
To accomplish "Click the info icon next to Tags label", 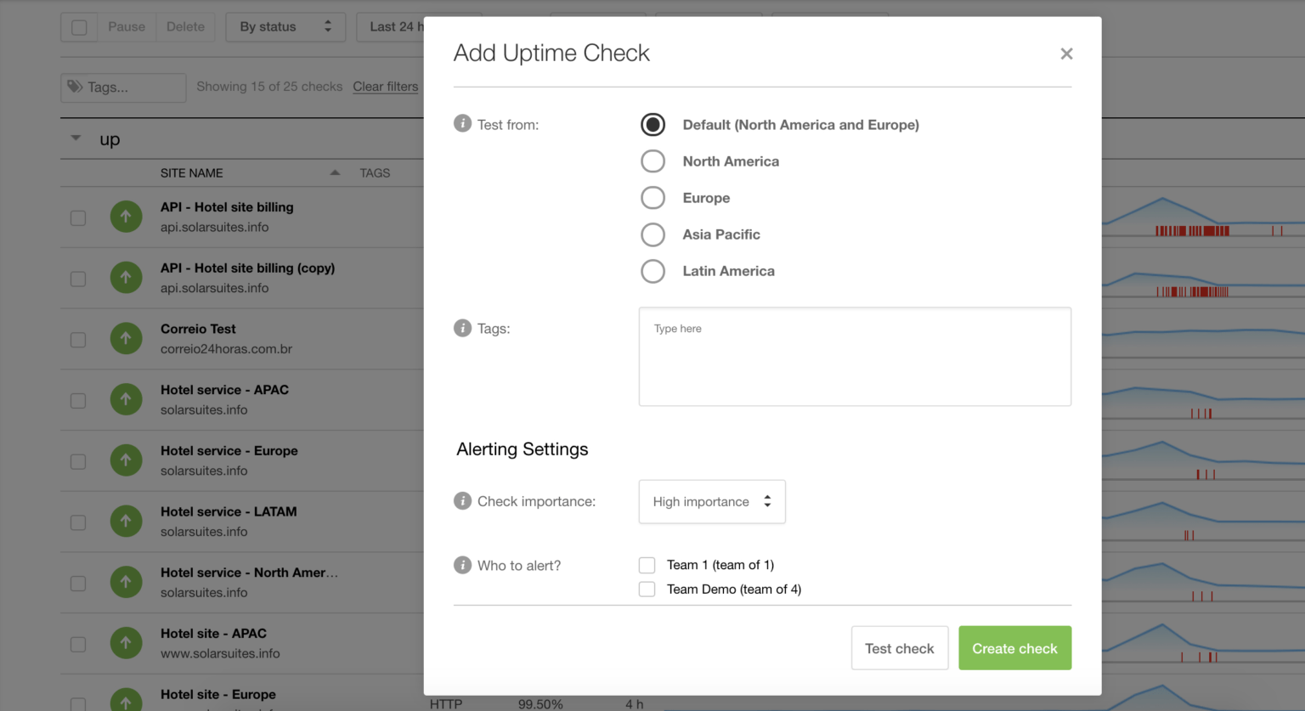I will (462, 328).
